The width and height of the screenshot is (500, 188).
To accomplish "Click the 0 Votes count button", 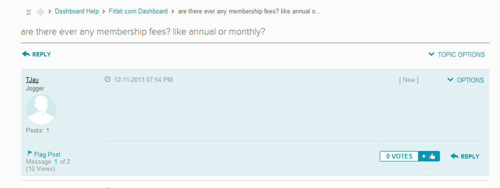I will [399, 156].
